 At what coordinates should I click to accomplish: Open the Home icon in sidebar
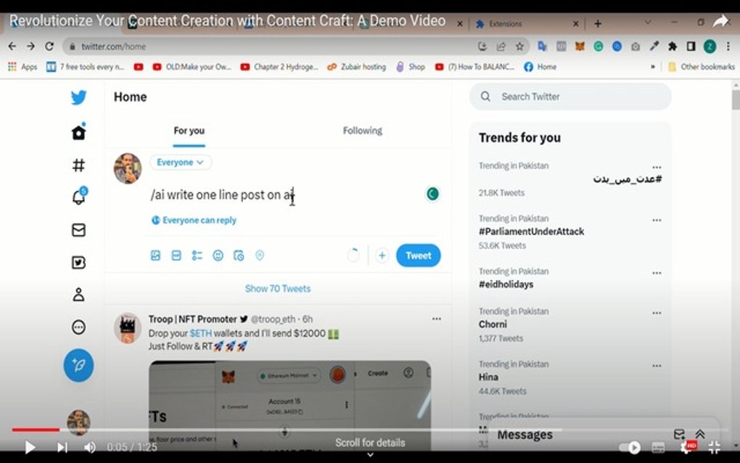coord(79,131)
